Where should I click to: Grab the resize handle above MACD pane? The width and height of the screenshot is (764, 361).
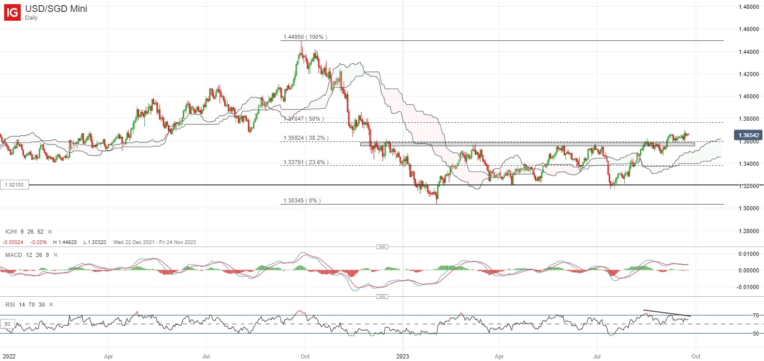(383, 247)
